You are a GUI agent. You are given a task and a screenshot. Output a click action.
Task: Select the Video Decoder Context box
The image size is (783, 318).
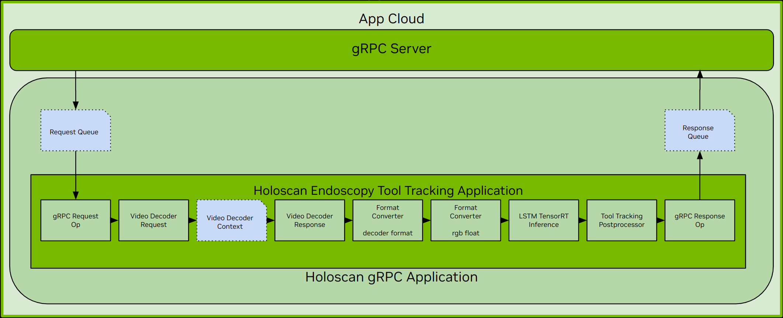(x=232, y=220)
